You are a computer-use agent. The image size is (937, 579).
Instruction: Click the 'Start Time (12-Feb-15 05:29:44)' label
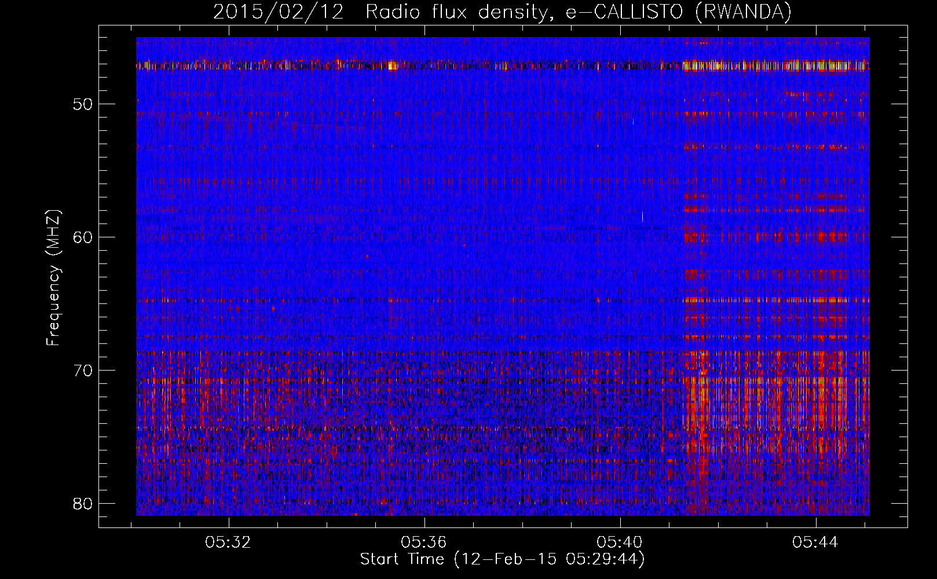coord(503,559)
